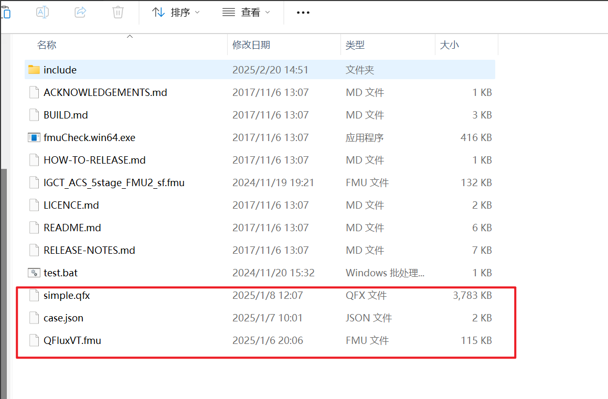The width and height of the screenshot is (608, 399).
Task: Click the 2025/1/6 20:06 date cell
Action: pos(268,340)
